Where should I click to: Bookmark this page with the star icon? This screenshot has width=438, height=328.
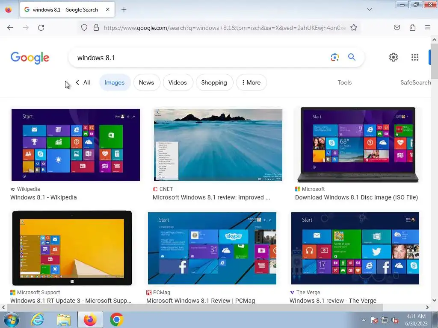(354, 28)
